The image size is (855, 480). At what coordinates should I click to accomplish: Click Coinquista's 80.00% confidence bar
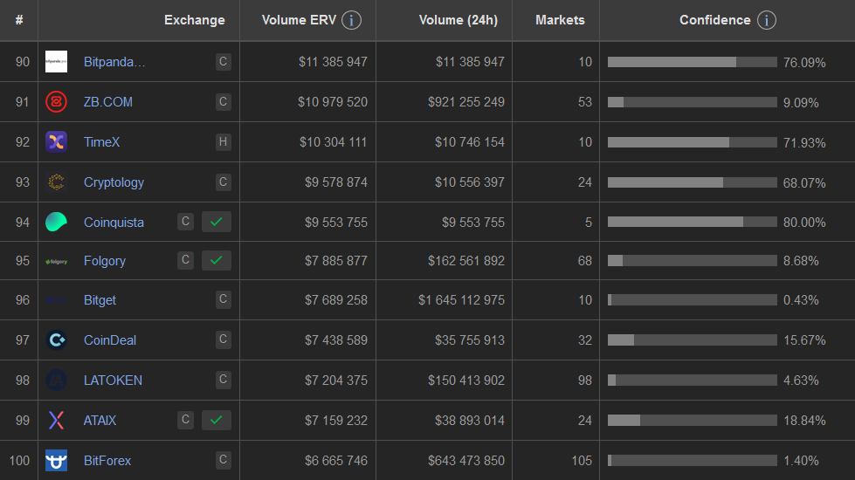[692, 222]
